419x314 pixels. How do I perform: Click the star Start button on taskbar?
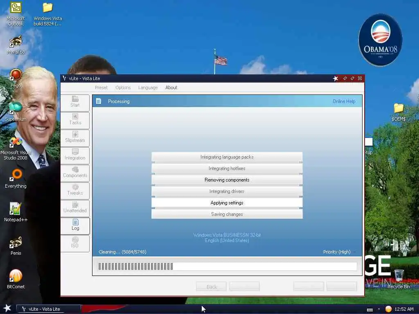(7, 308)
